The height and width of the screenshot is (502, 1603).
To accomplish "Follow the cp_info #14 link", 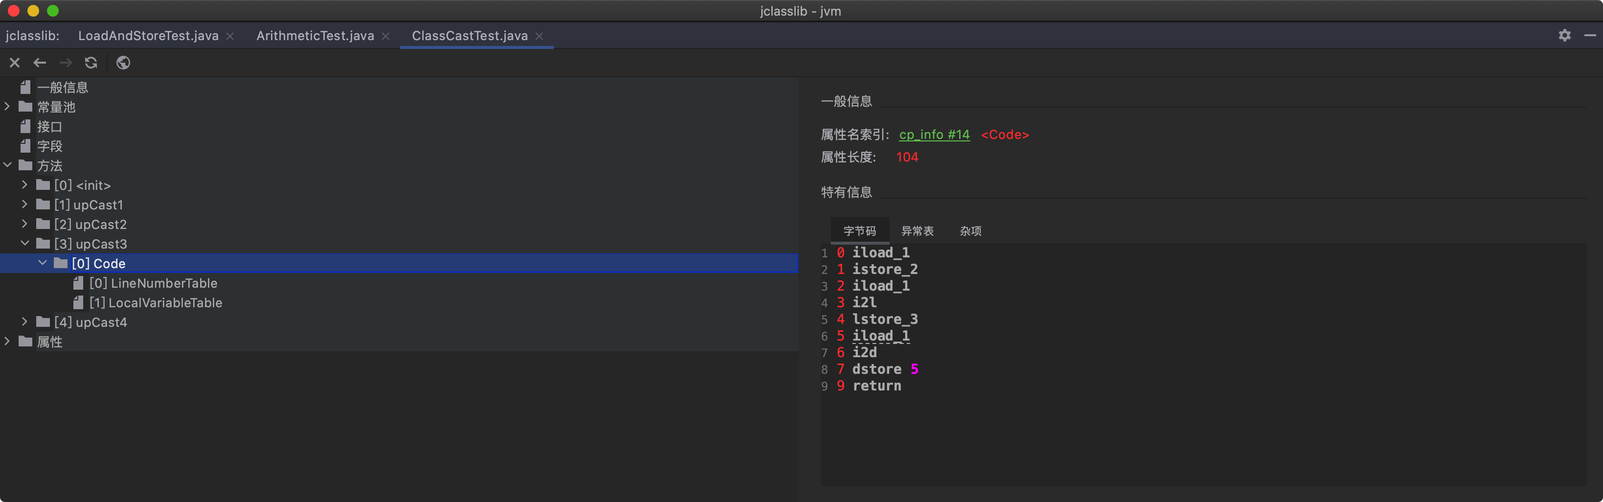I will click(934, 135).
